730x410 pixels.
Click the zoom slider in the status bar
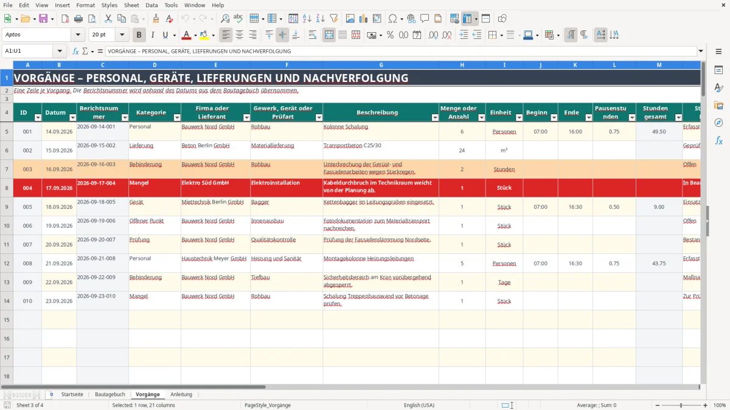click(x=681, y=405)
